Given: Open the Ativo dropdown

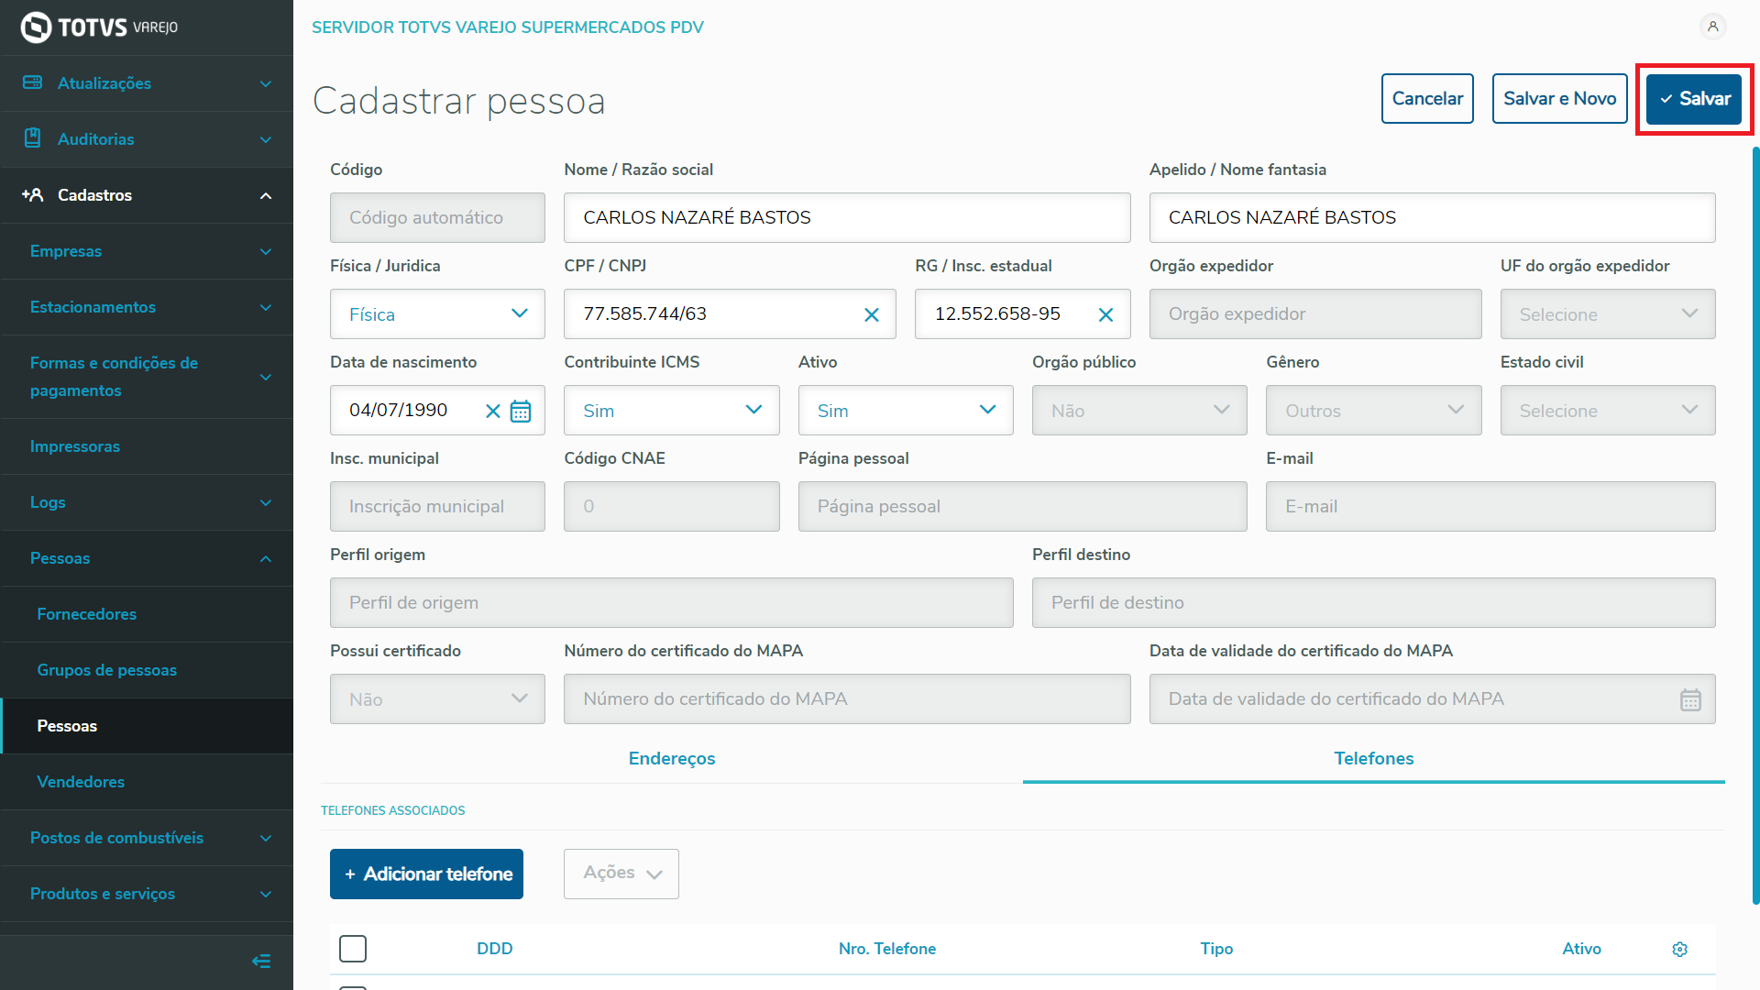Looking at the screenshot, I should pyautogui.click(x=905, y=411).
